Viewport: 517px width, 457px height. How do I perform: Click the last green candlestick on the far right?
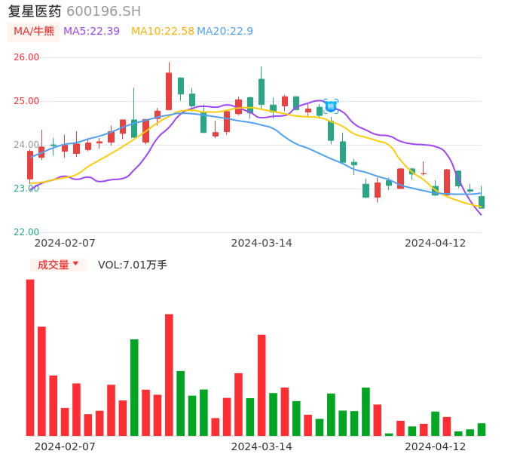click(x=482, y=201)
